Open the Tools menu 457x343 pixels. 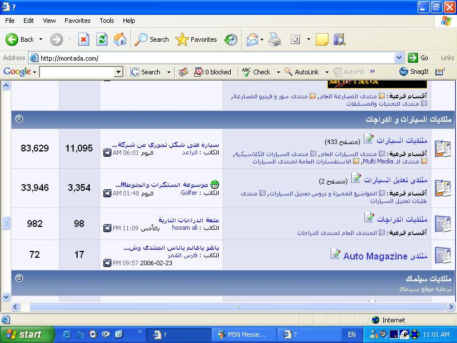pos(107,21)
